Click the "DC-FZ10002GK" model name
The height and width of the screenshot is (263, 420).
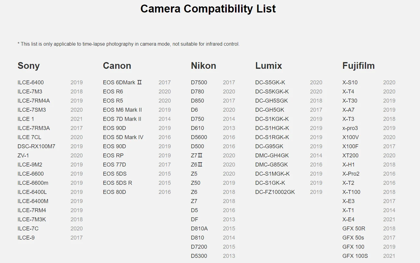click(x=275, y=192)
